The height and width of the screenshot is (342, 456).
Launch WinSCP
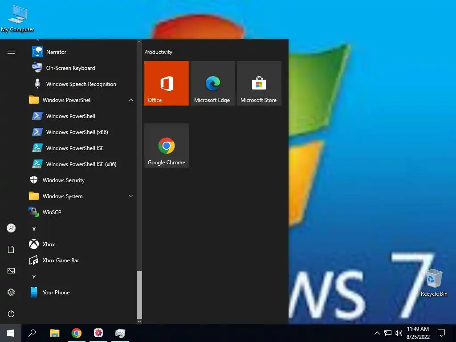coord(81,212)
